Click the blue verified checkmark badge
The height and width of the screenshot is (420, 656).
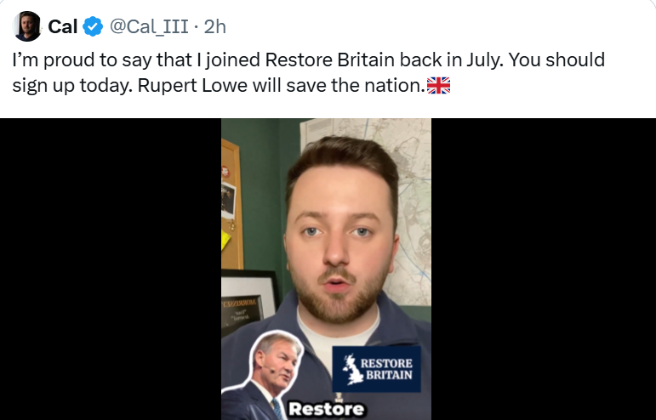pos(93,26)
